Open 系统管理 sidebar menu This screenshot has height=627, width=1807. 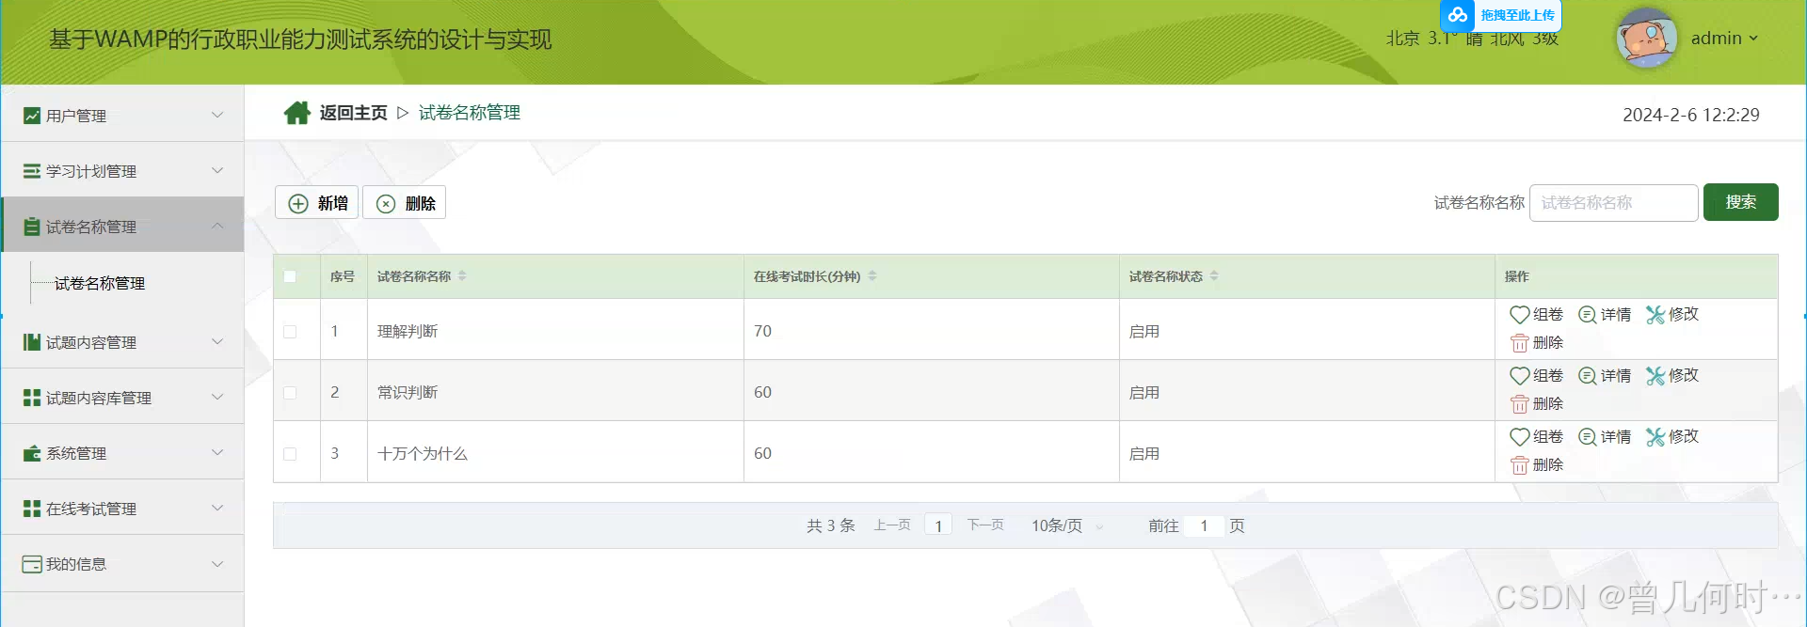122,452
